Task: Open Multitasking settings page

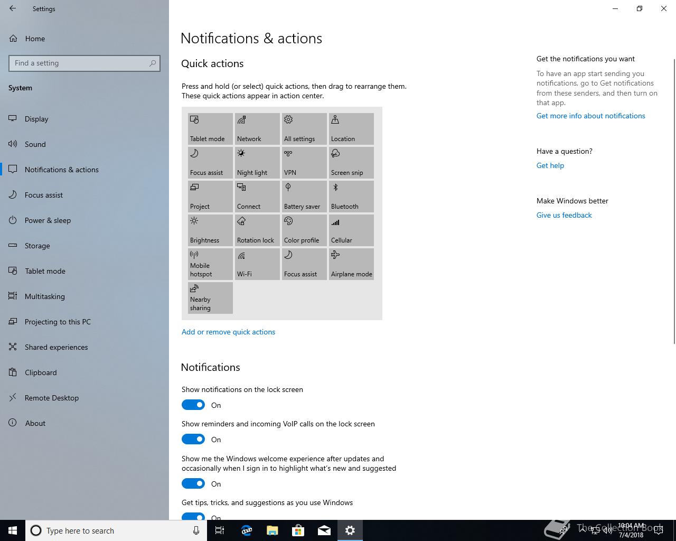Action: click(x=84, y=296)
